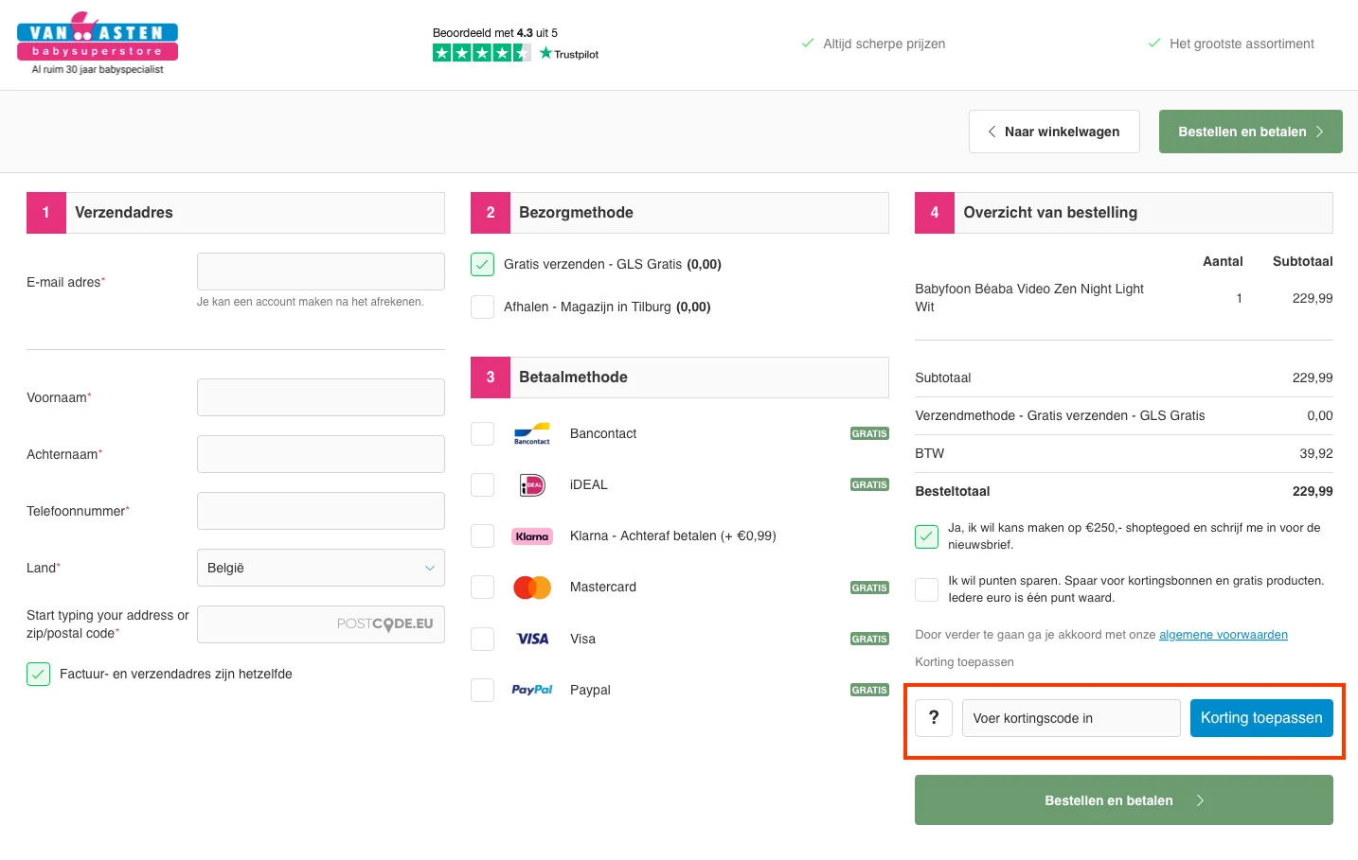Click Korting toepassen button
Viewport: 1358px width, 860px height.
(1260, 718)
